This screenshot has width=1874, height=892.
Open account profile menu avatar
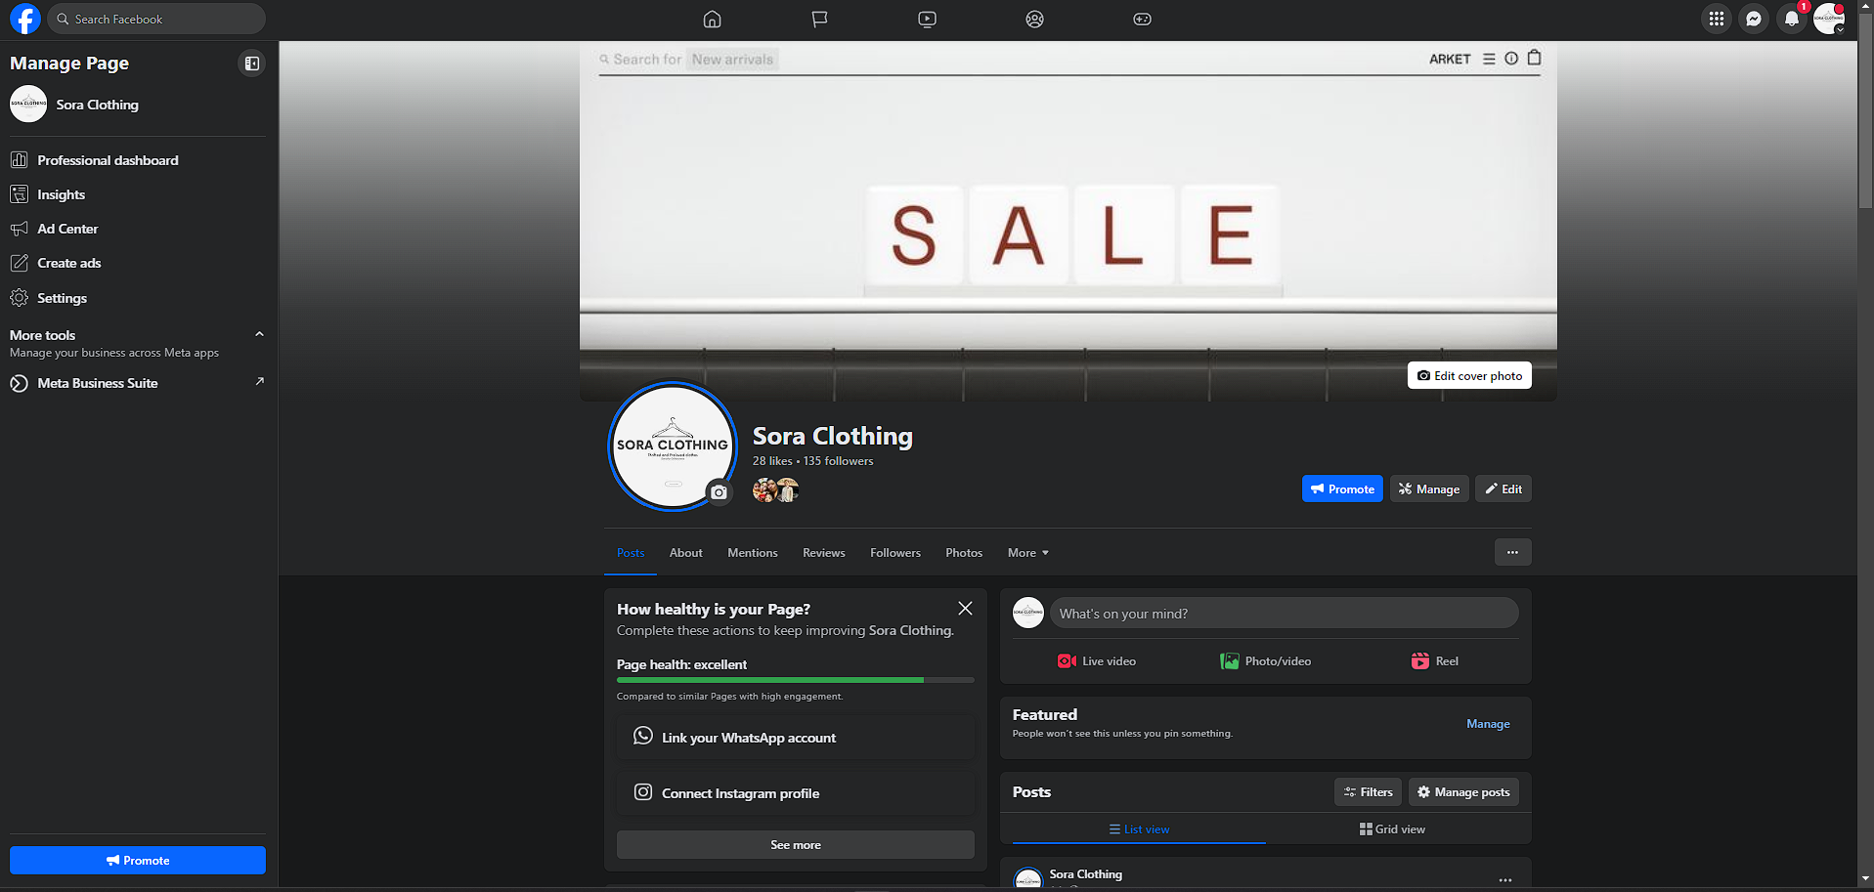tap(1829, 19)
